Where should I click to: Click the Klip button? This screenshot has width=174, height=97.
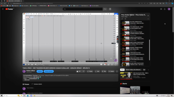pyautogui.click(x=104, y=71)
